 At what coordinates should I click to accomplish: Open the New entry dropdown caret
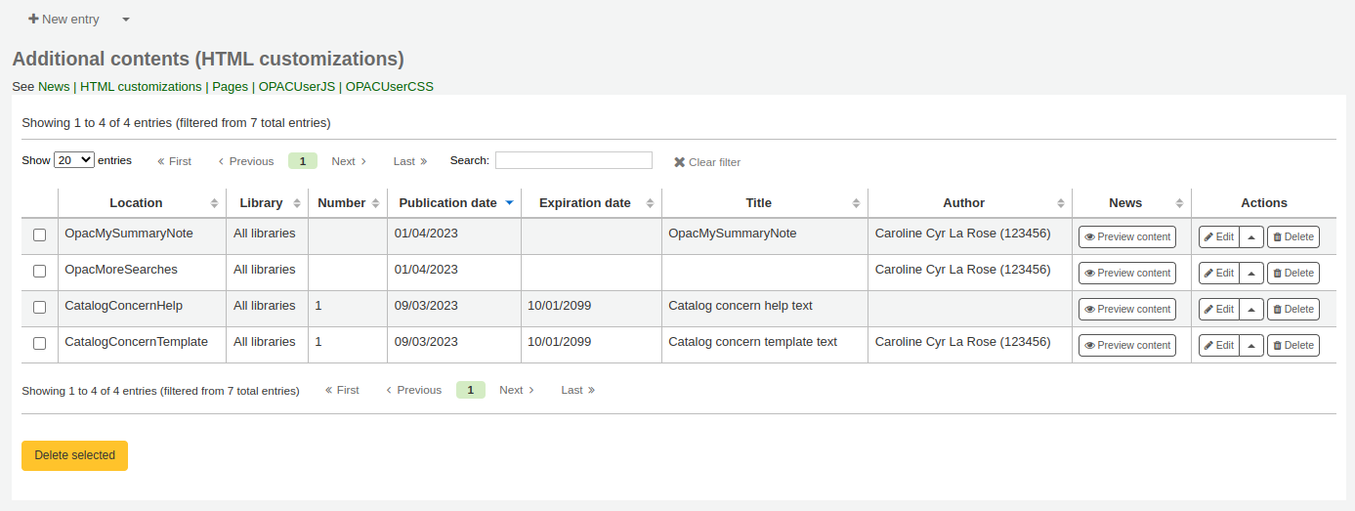(126, 20)
